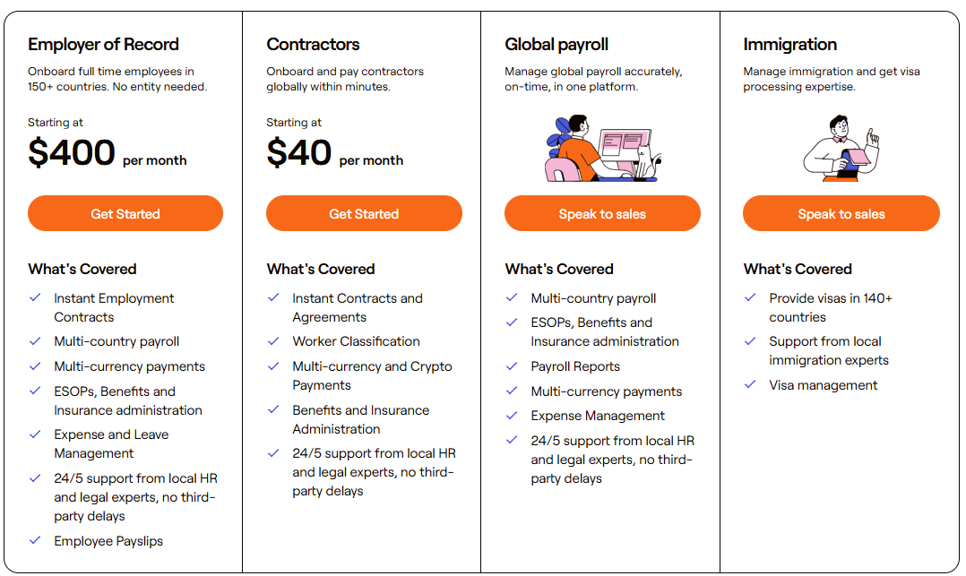This screenshot has height=576, width=966.
Task: Click the Global payroll desk illustration
Action: click(602, 149)
